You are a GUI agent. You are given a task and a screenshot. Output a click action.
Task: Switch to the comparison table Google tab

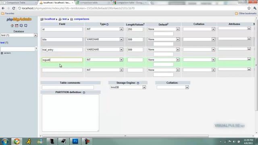click(x=130, y=3)
